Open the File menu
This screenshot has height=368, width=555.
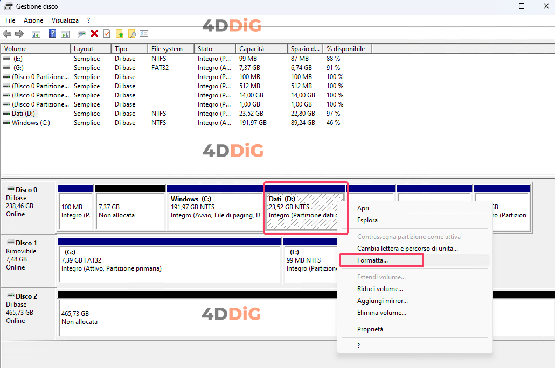(x=10, y=20)
